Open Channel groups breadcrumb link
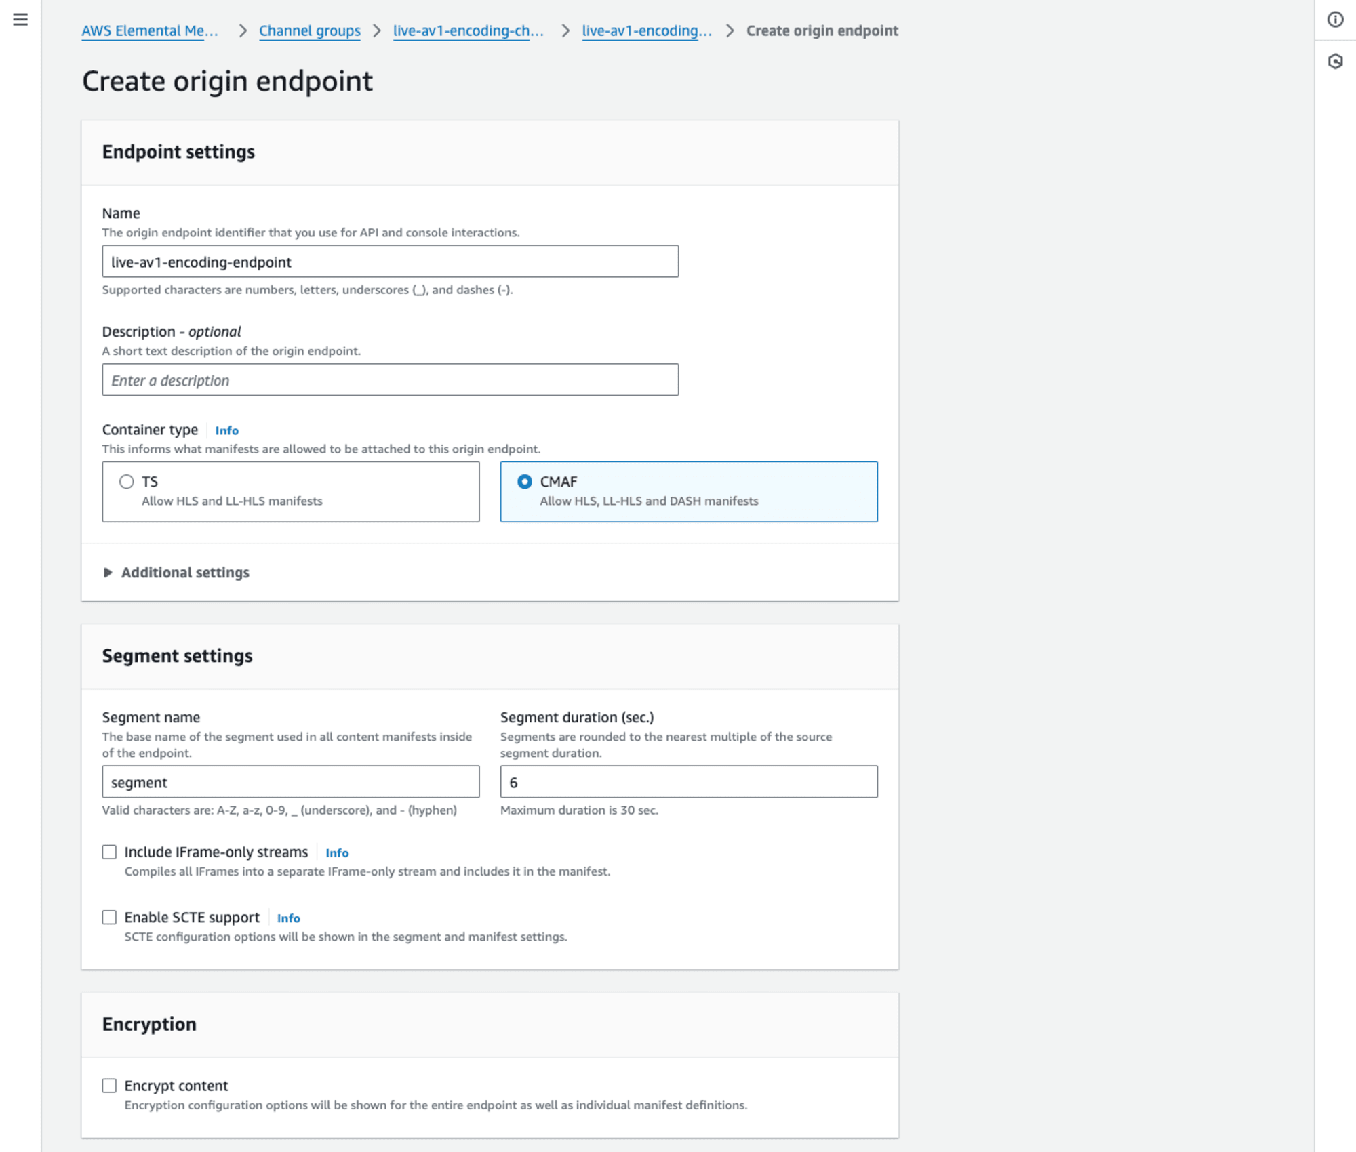 (310, 30)
